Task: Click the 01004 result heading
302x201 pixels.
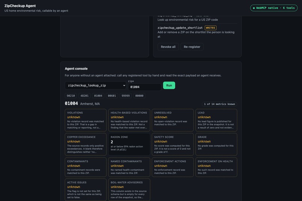Action: pos(71,103)
